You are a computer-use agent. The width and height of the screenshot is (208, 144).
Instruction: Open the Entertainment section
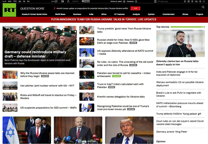tap(168, 14)
